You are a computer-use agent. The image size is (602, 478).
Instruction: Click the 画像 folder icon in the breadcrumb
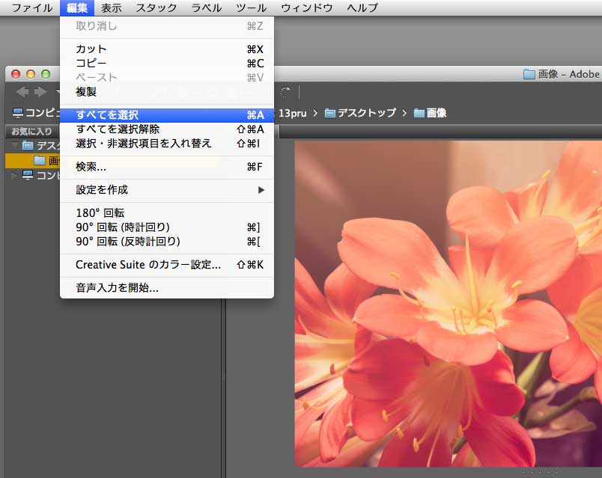click(419, 113)
